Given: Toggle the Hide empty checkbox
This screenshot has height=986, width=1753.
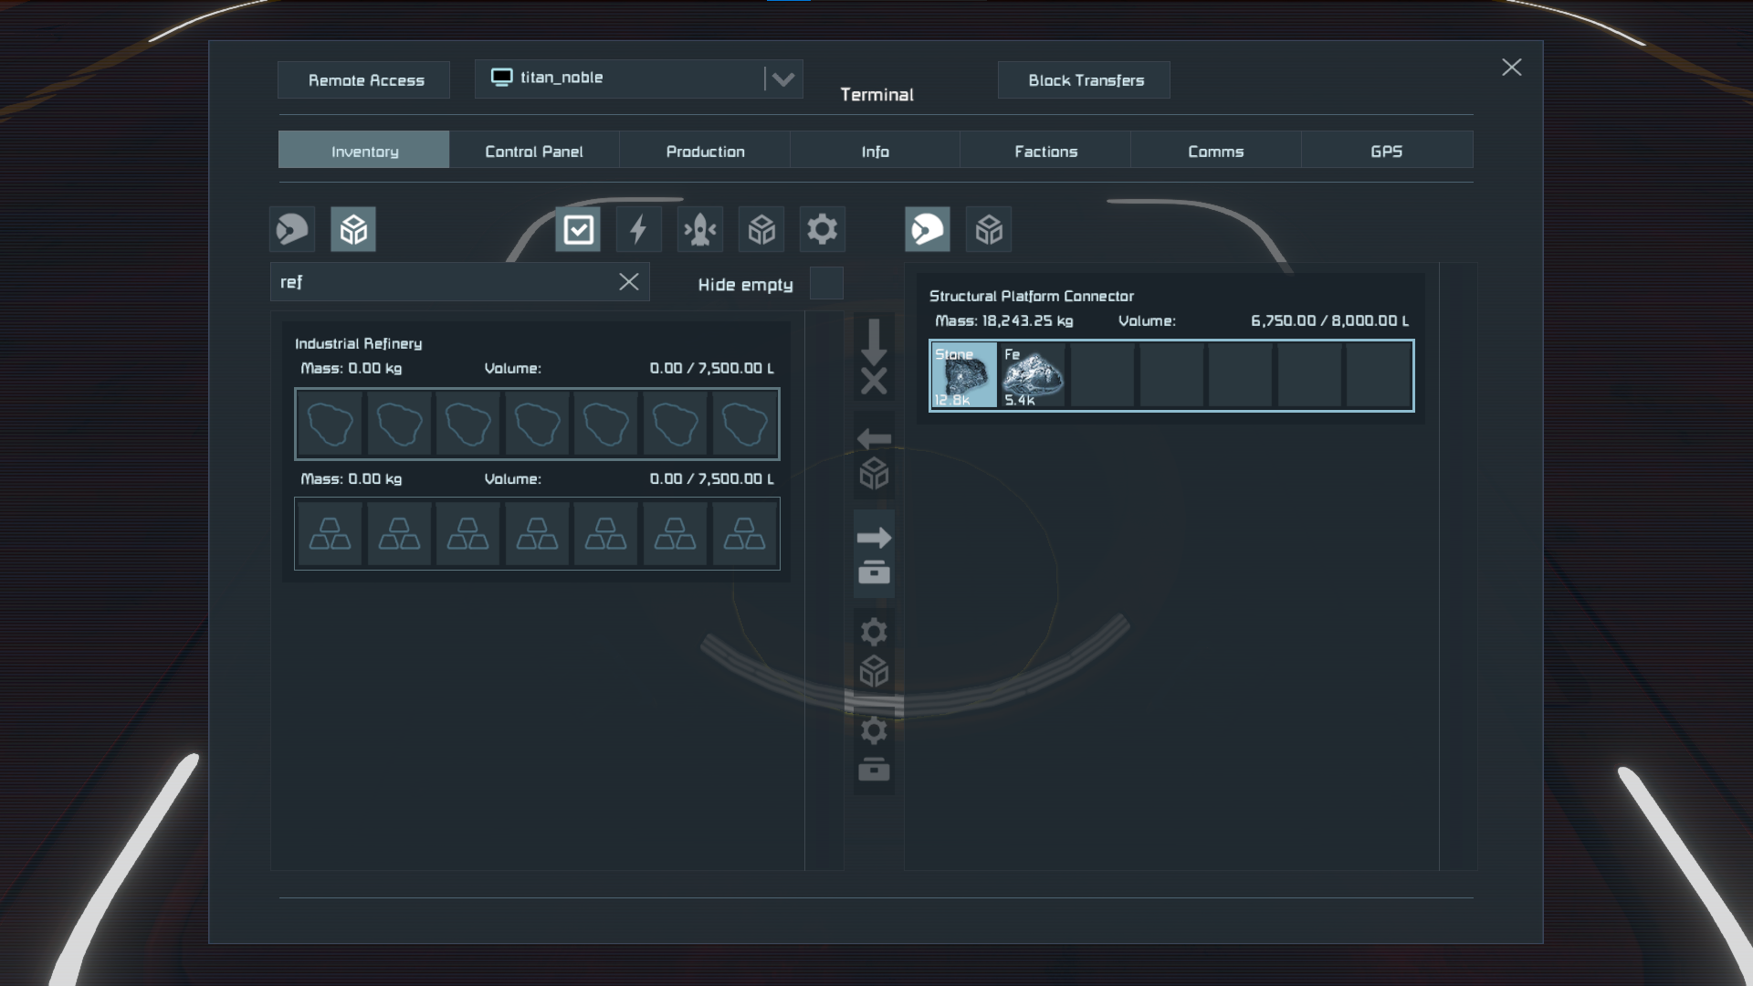Looking at the screenshot, I should click(826, 283).
